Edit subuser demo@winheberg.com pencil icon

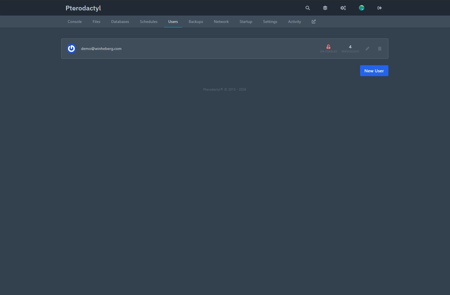click(x=367, y=49)
